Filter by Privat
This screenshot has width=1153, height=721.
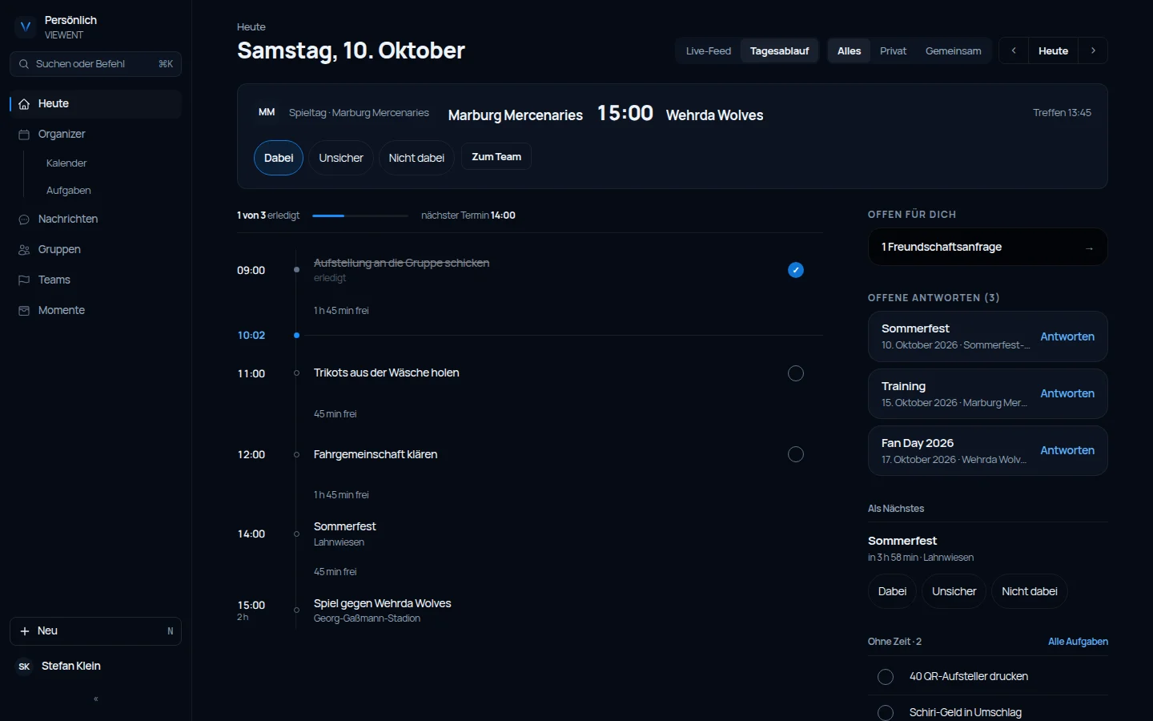pos(893,50)
